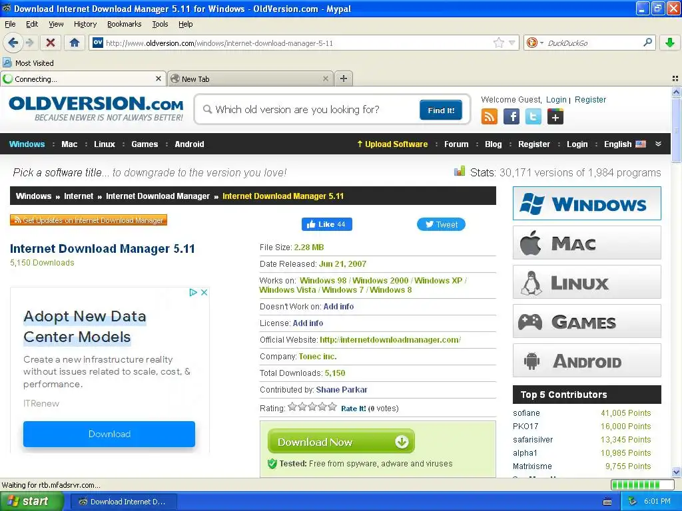Close the Connecting tab
Image resolution: width=682 pixels, height=511 pixels.
159,79
